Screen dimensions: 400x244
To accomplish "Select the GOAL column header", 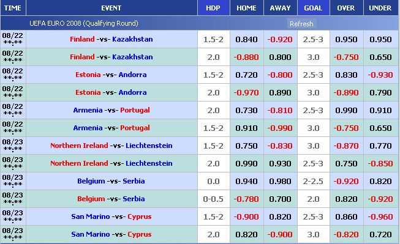I will pos(313,8).
